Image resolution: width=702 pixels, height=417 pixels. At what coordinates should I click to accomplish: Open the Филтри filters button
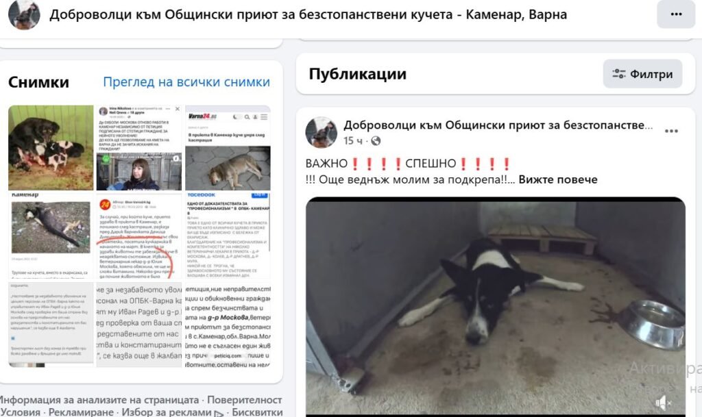642,74
